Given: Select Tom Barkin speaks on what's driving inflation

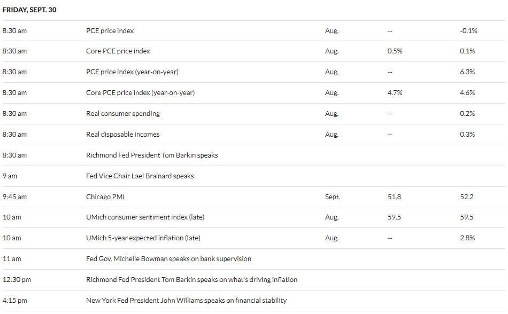Looking at the screenshot, I should tap(192, 279).
